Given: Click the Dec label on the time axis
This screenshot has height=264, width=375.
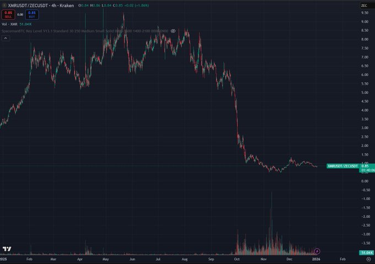Looking at the screenshot, I should [x=289, y=259].
